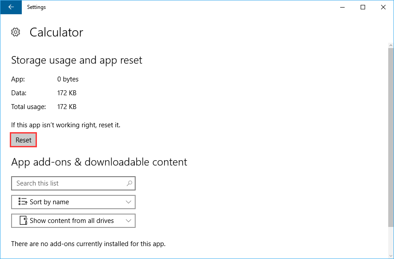Click the gear icon beside Calculator

tap(16, 32)
